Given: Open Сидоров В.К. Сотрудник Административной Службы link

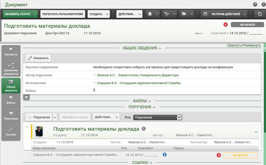Looking at the screenshot, I should [139, 83].
